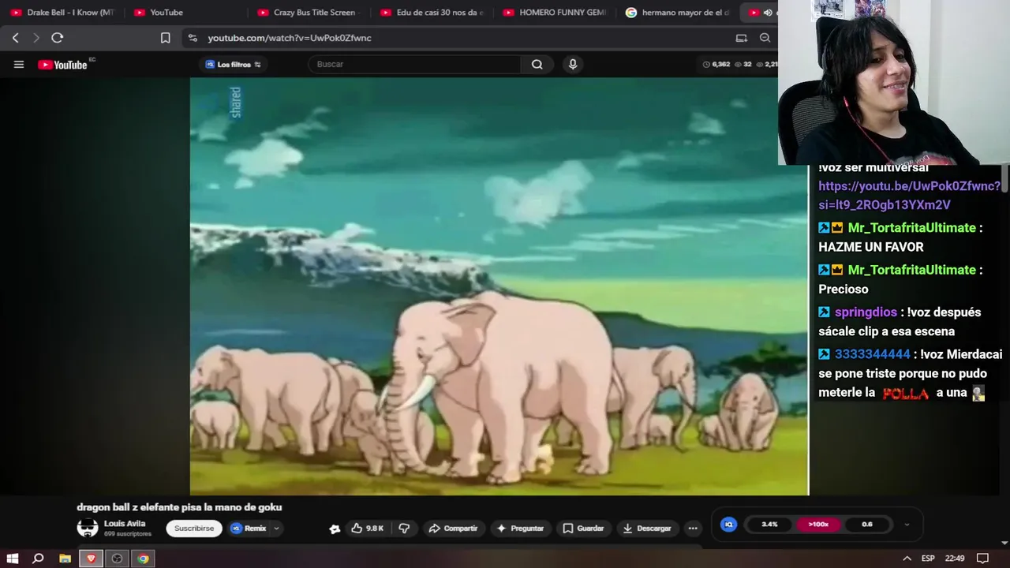This screenshot has height=568, width=1010.
Task: Open File Explorer from taskbar
Action: 65,559
